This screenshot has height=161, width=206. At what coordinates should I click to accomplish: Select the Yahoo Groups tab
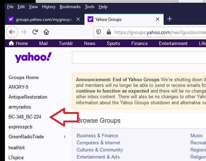pos(124,19)
